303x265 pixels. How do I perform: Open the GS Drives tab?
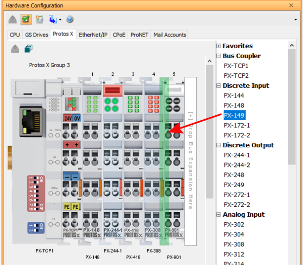[36, 34]
